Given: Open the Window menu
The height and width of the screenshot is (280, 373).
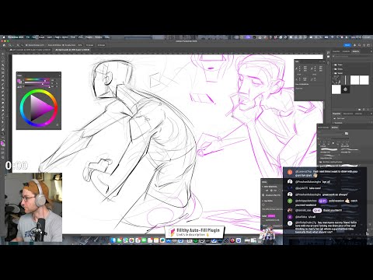Looking at the screenshot, I should 99,37.
